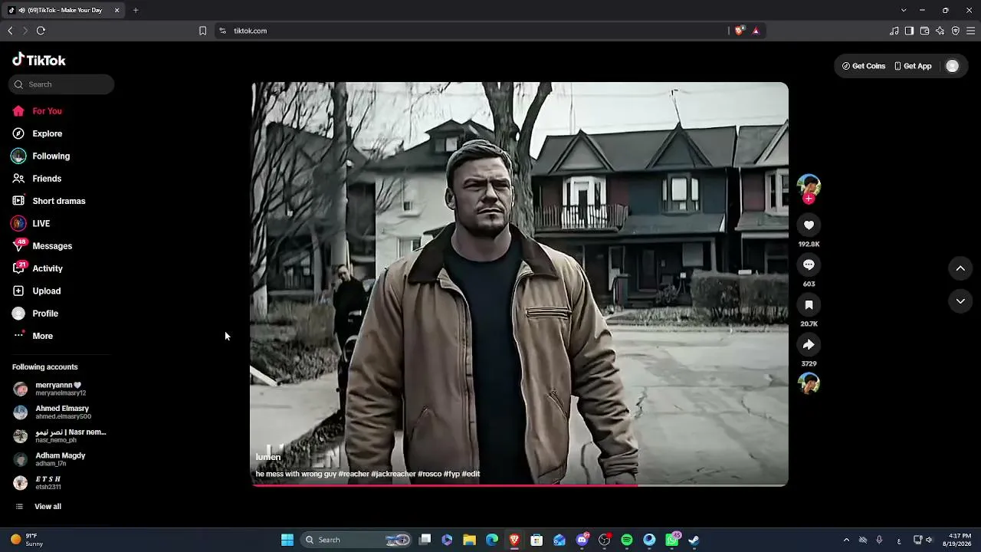The height and width of the screenshot is (552, 981).
Task: Open the comments on the video
Action: tap(809, 264)
